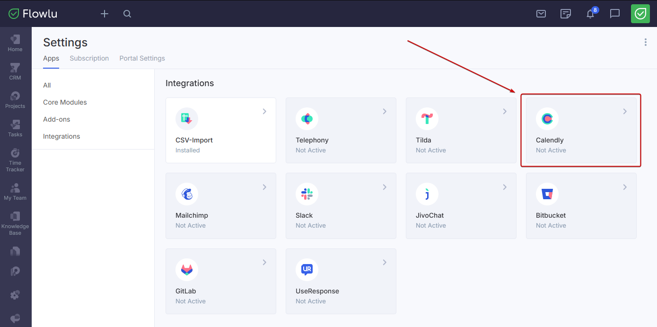Open Tasks in sidebar
Viewport: 657px width, 327px height.
[15, 128]
